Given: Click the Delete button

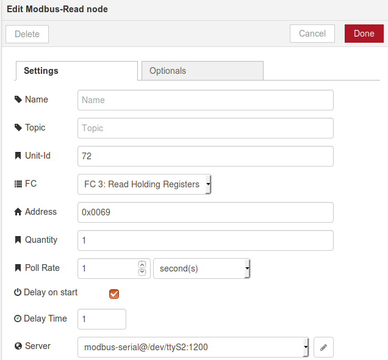Looking at the screenshot, I should pos(27,34).
